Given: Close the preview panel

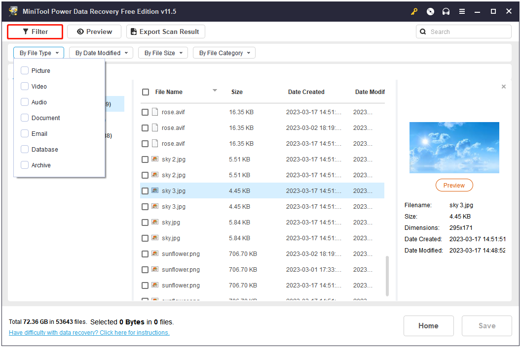Looking at the screenshot, I should point(504,87).
